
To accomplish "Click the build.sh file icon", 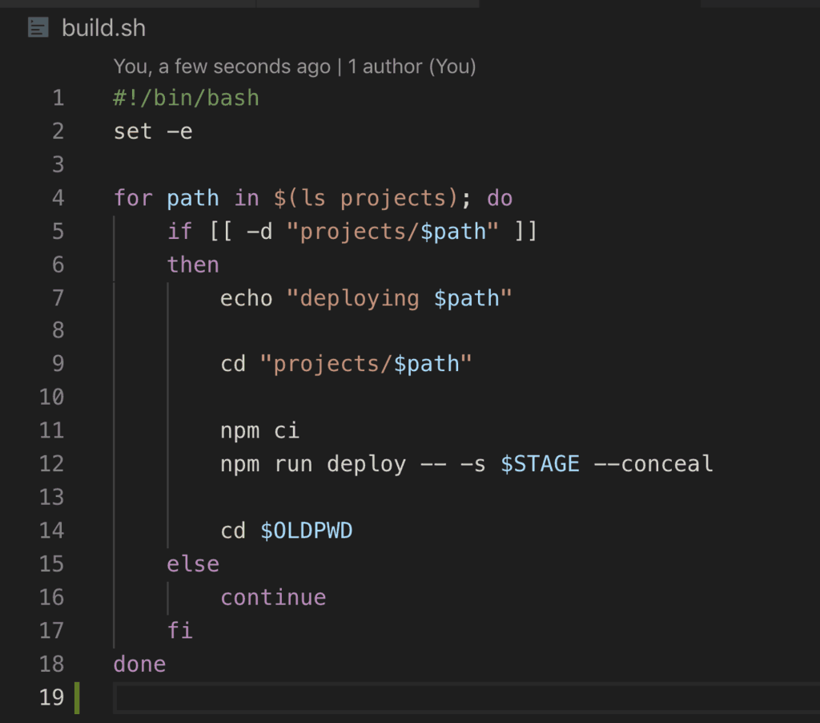I will click(x=38, y=28).
